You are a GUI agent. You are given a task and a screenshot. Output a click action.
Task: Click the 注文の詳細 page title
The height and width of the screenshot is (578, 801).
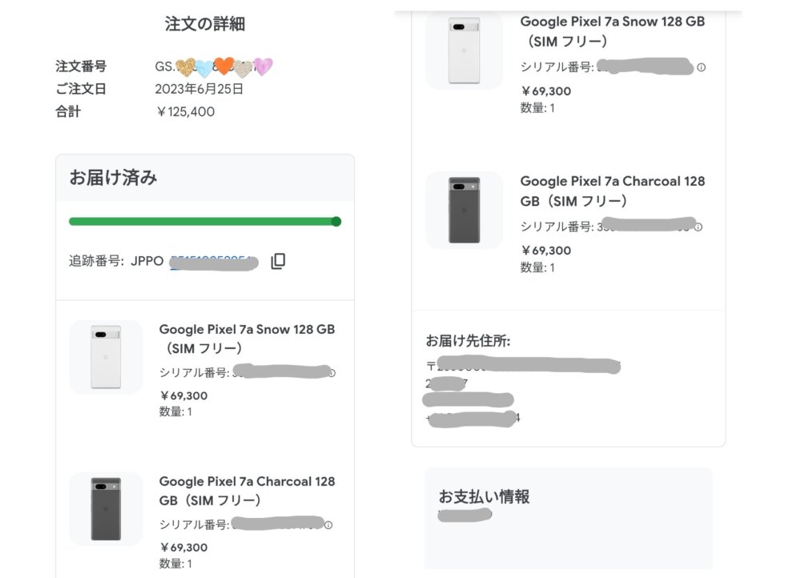pyautogui.click(x=205, y=24)
